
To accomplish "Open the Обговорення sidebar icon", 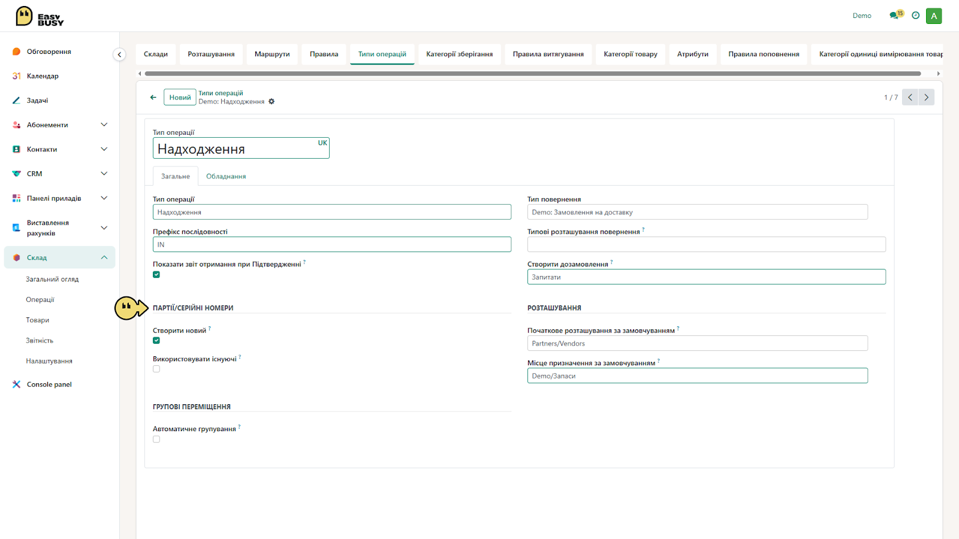I will pos(17,52).
